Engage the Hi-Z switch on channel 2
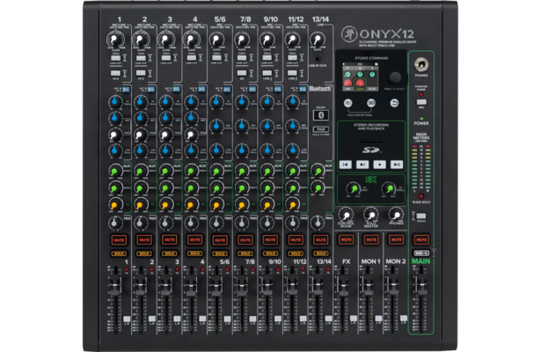The width and height of the screenshot is (541, 352). tap(141, 73)
